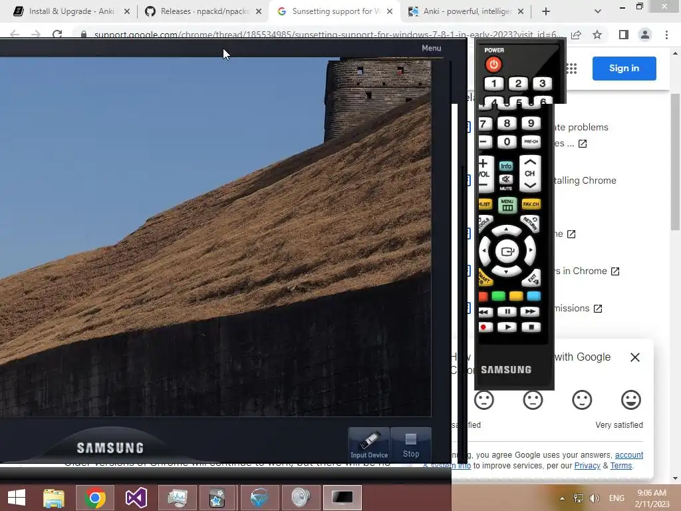The image size is (681, 511).
Task: Switch to Install & Upgrade - Anki tab
Action: (72, 11)
